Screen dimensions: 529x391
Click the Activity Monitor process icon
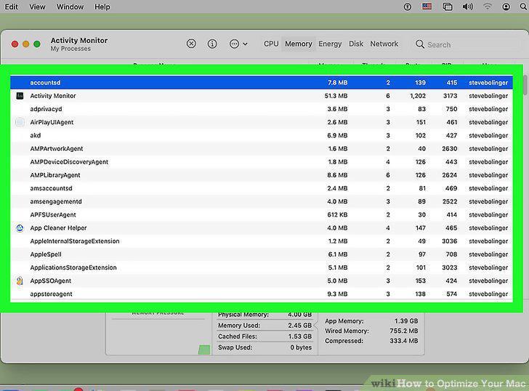tap(20, 96)
